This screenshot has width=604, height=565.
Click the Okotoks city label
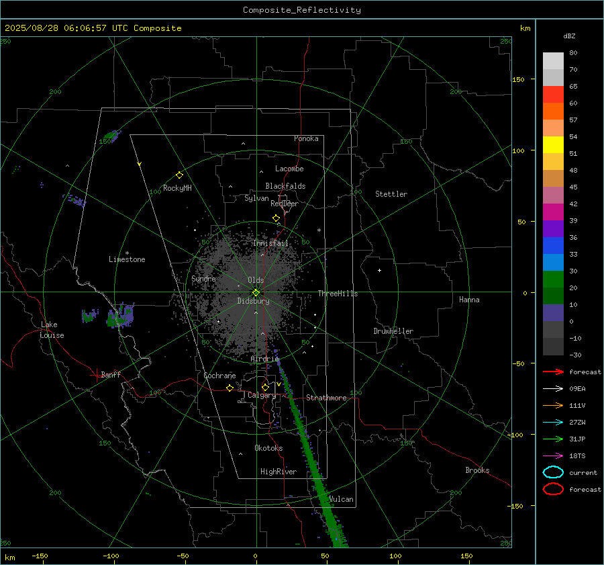(x=268, y=448)
